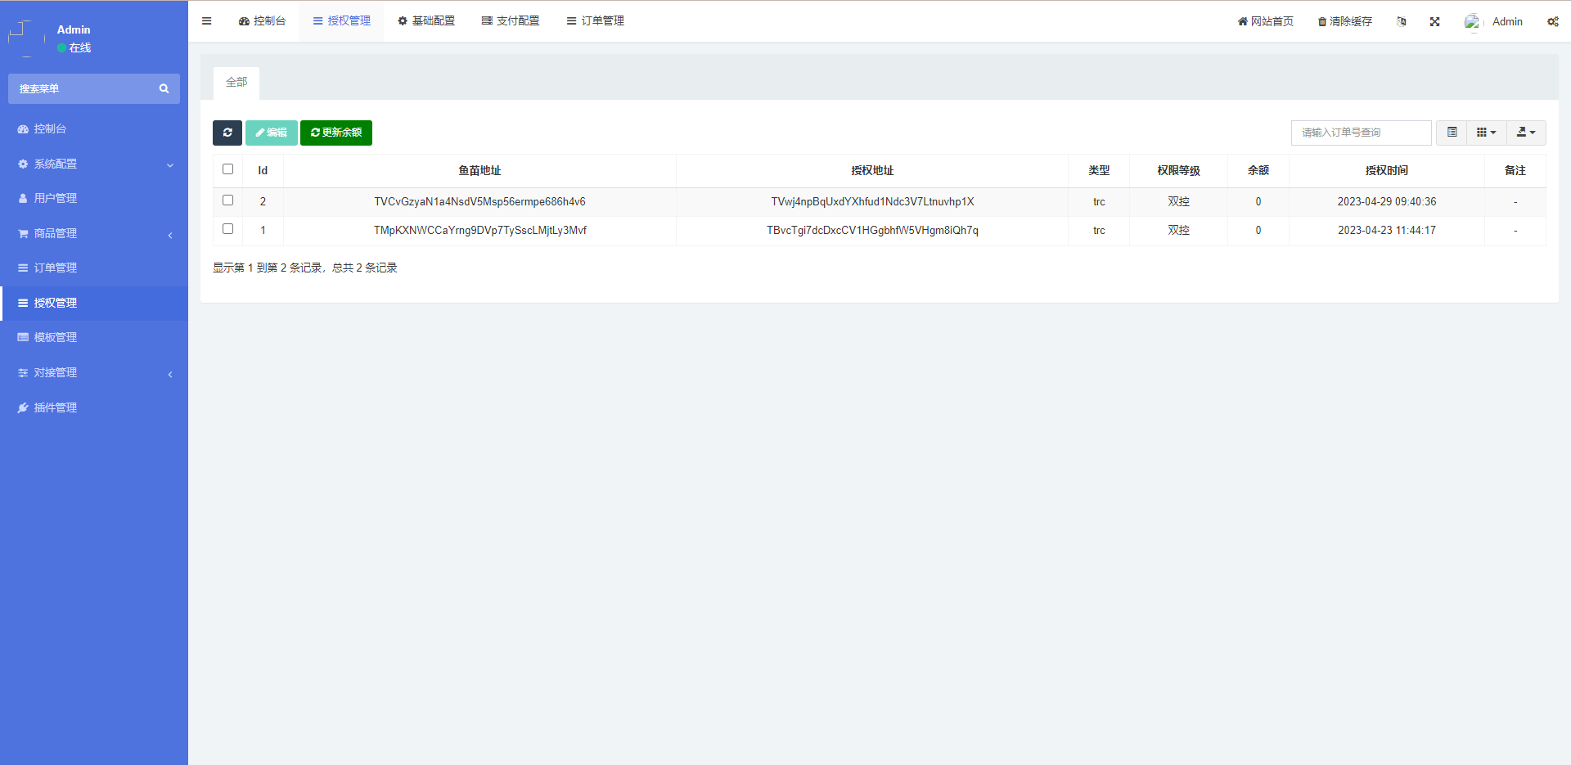Open 订单管理 in the top navigation
Viewport: 1571px width, 765px height.
click(595, 20)
